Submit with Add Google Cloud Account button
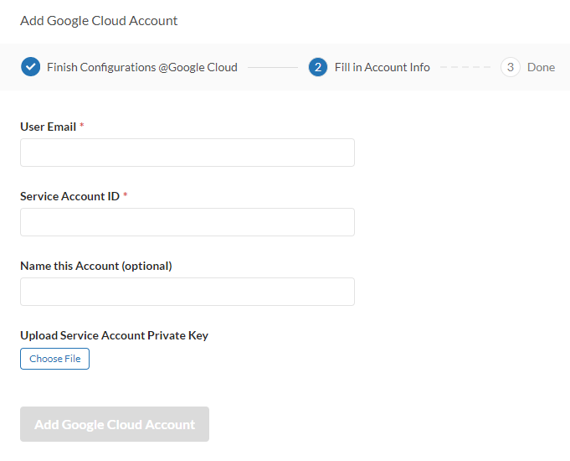 (115, 424)
